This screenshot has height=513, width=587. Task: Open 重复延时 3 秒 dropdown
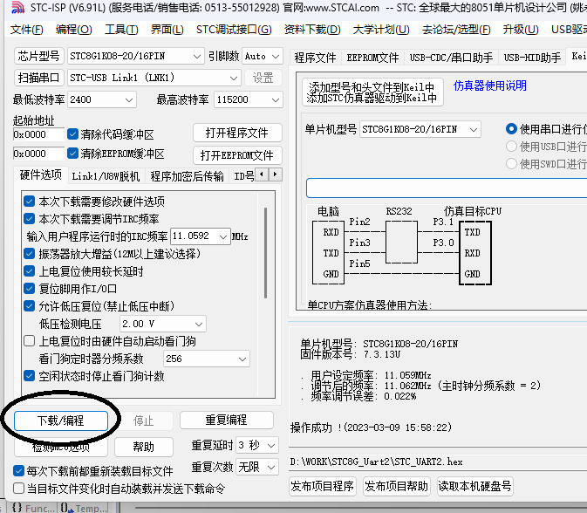[257, 445]
